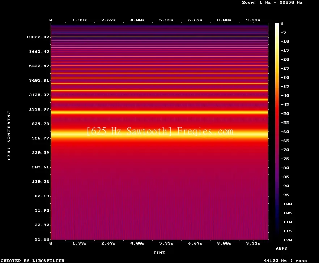Click the 51.90 frequency label
The width and height of the screenshot is (319, 263).
tap(42, 210)
